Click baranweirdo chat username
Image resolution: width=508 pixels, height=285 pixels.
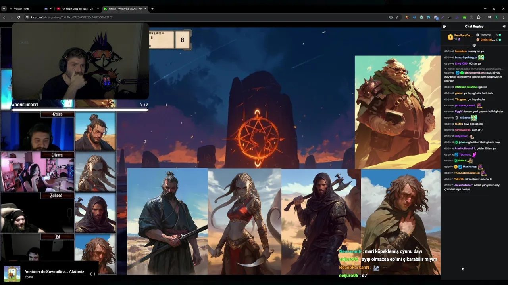(463, 130)
